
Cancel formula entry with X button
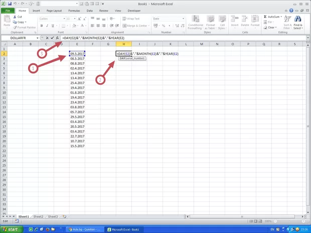[x=47, y=38]
